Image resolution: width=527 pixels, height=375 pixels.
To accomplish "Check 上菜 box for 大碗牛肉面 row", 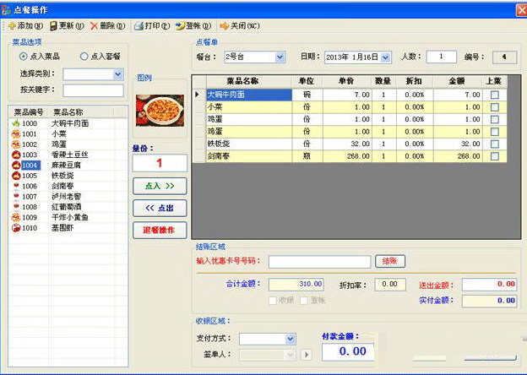I will [x=494, y=95].
